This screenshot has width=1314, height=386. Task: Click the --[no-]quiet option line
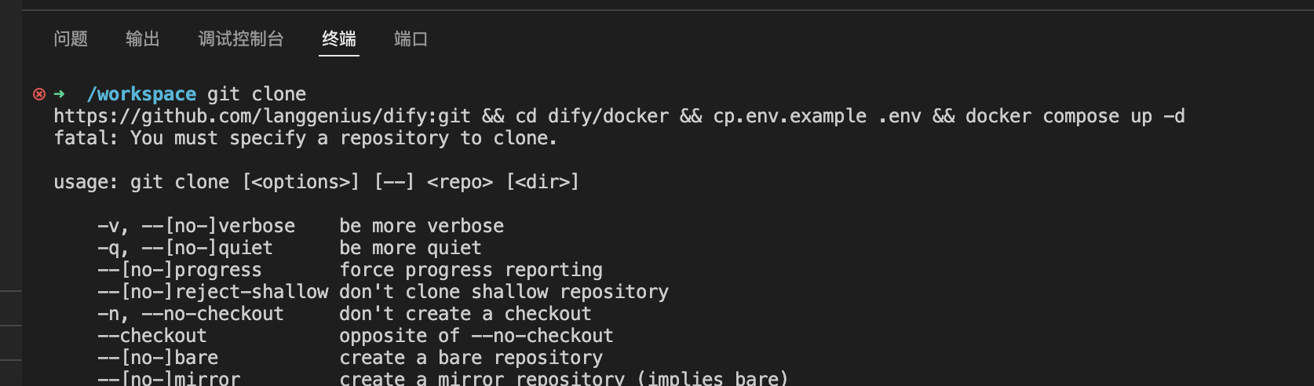point(290,248)
